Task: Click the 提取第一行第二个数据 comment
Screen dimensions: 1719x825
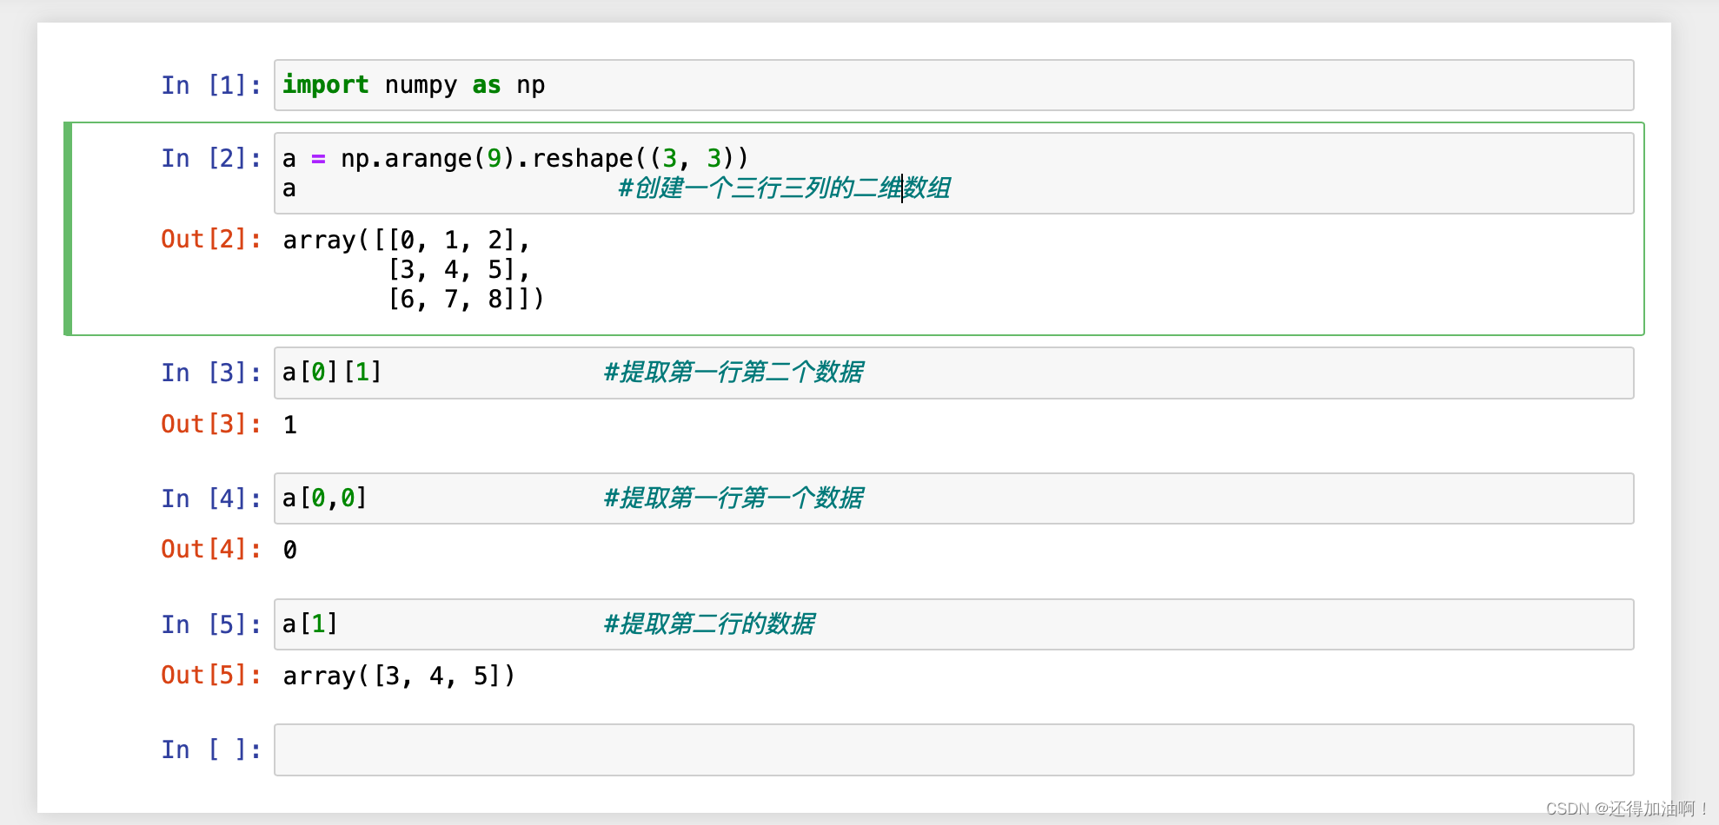Action: [x=733, y=373]
